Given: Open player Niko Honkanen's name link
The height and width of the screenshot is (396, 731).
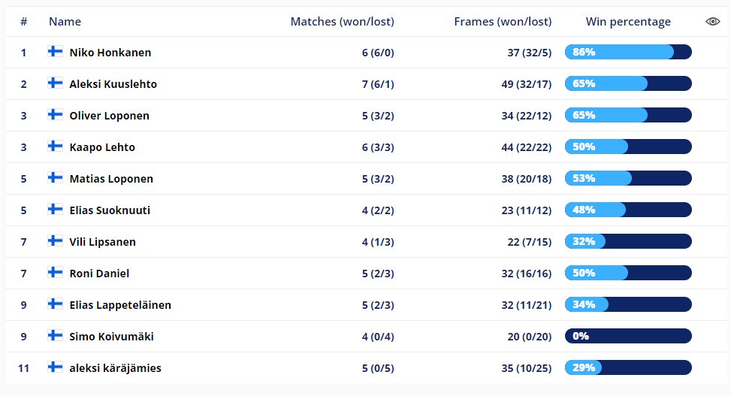Looking at the screenshot, I should [110, 53].
